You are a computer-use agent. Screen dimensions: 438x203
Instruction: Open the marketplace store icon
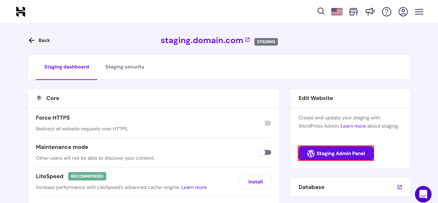(353, 12)
